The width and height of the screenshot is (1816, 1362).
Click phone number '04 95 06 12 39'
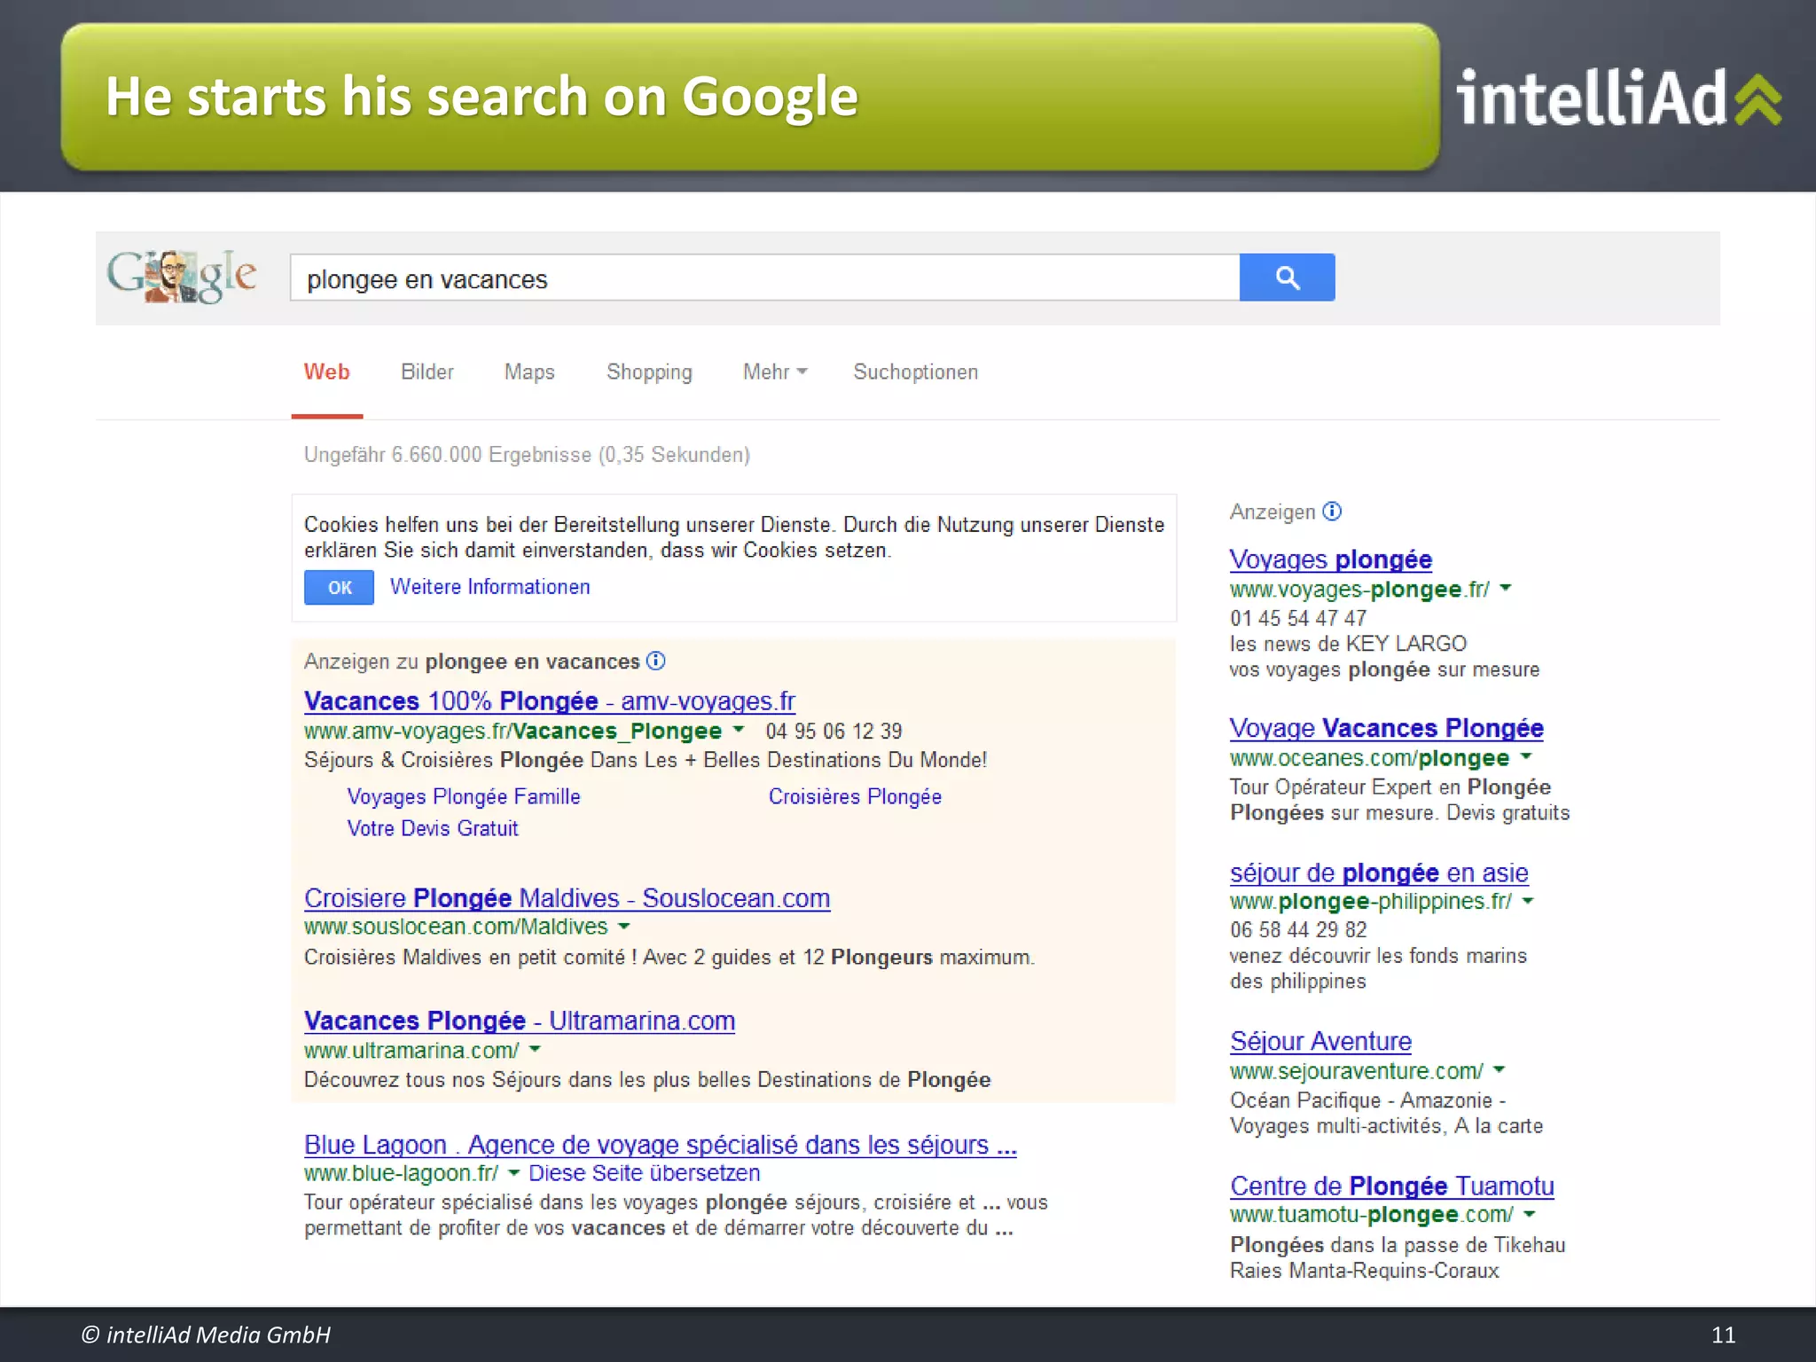834,731
